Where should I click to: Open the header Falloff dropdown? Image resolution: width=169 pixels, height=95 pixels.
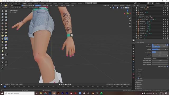(68, 6)
